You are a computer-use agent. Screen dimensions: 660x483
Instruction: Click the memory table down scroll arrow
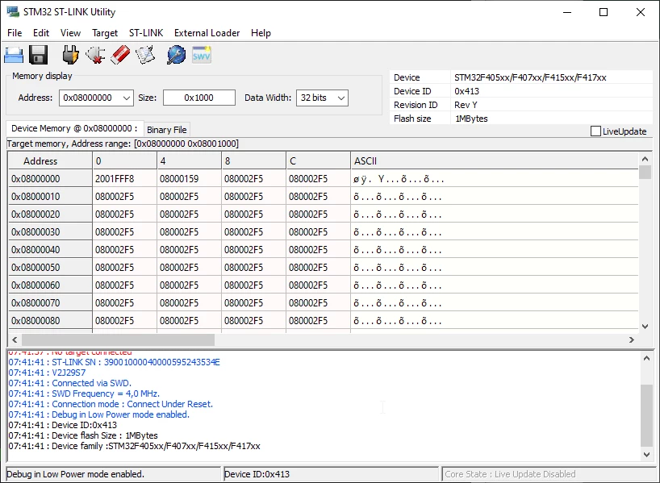pyautogui.click(x=645, y=327)
